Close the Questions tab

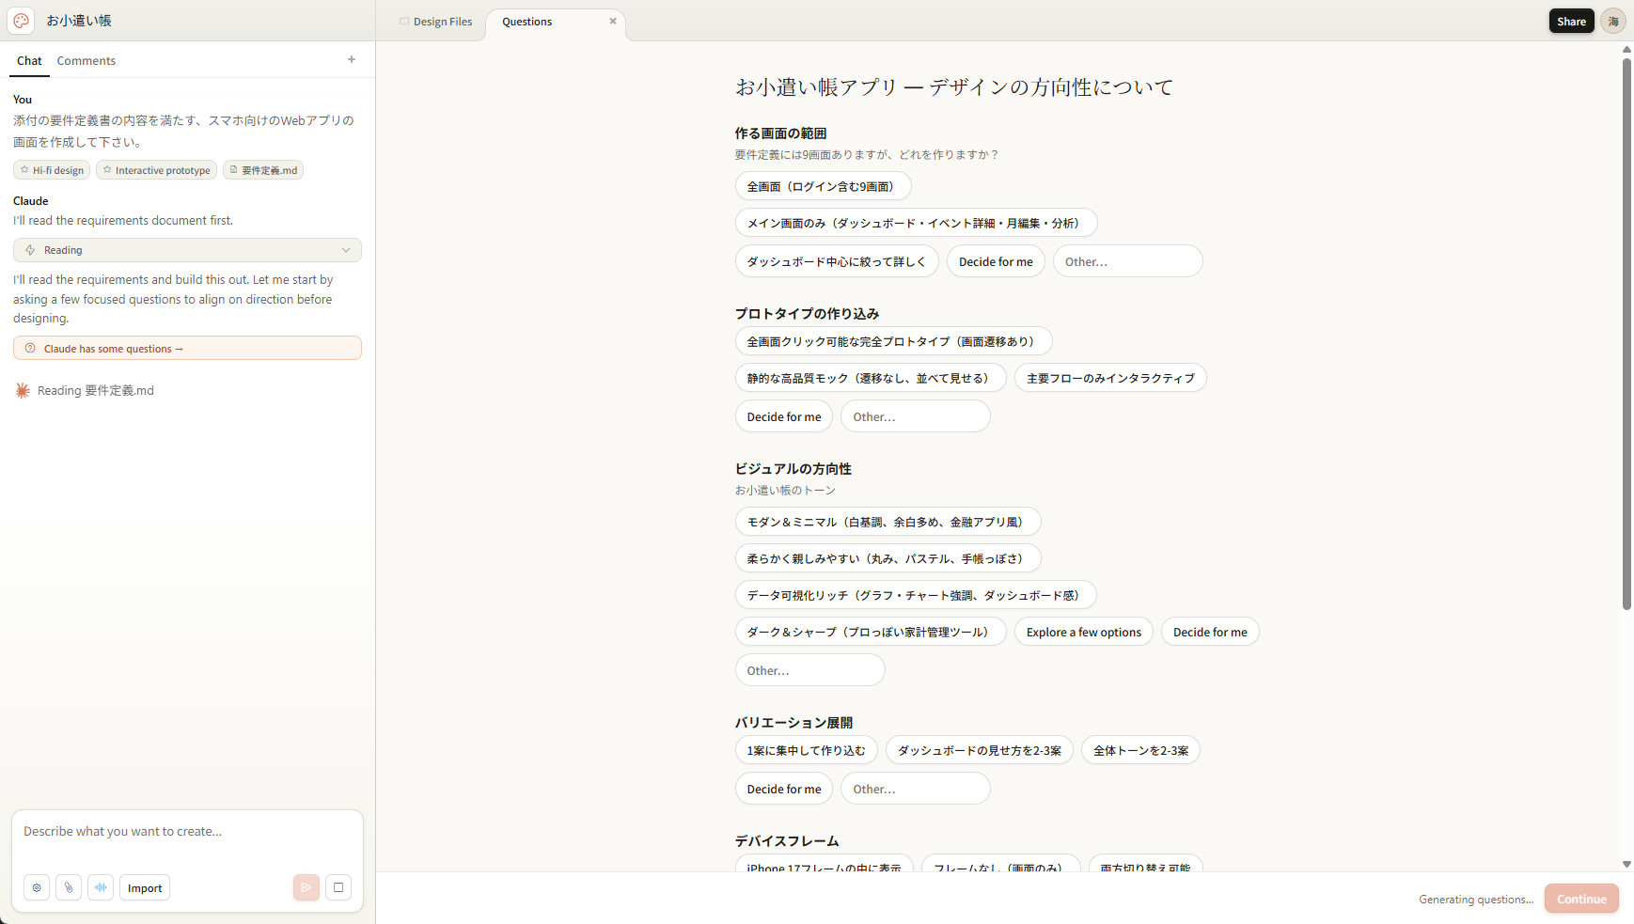[x=614, y=21]
